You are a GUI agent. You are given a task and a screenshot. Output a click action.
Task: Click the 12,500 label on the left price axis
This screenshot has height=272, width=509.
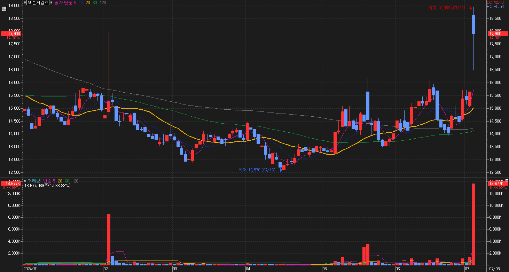tap(15, 172)
